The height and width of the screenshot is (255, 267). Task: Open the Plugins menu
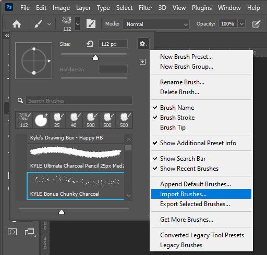click(x=202, y=8)
